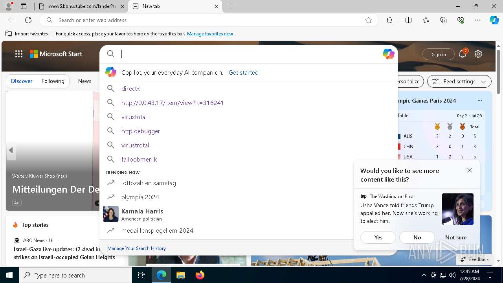Image resolution: width=503 pixels, height=283 pixels.
Task: Choose Not sure on content prompt
Action: point(456,237)
